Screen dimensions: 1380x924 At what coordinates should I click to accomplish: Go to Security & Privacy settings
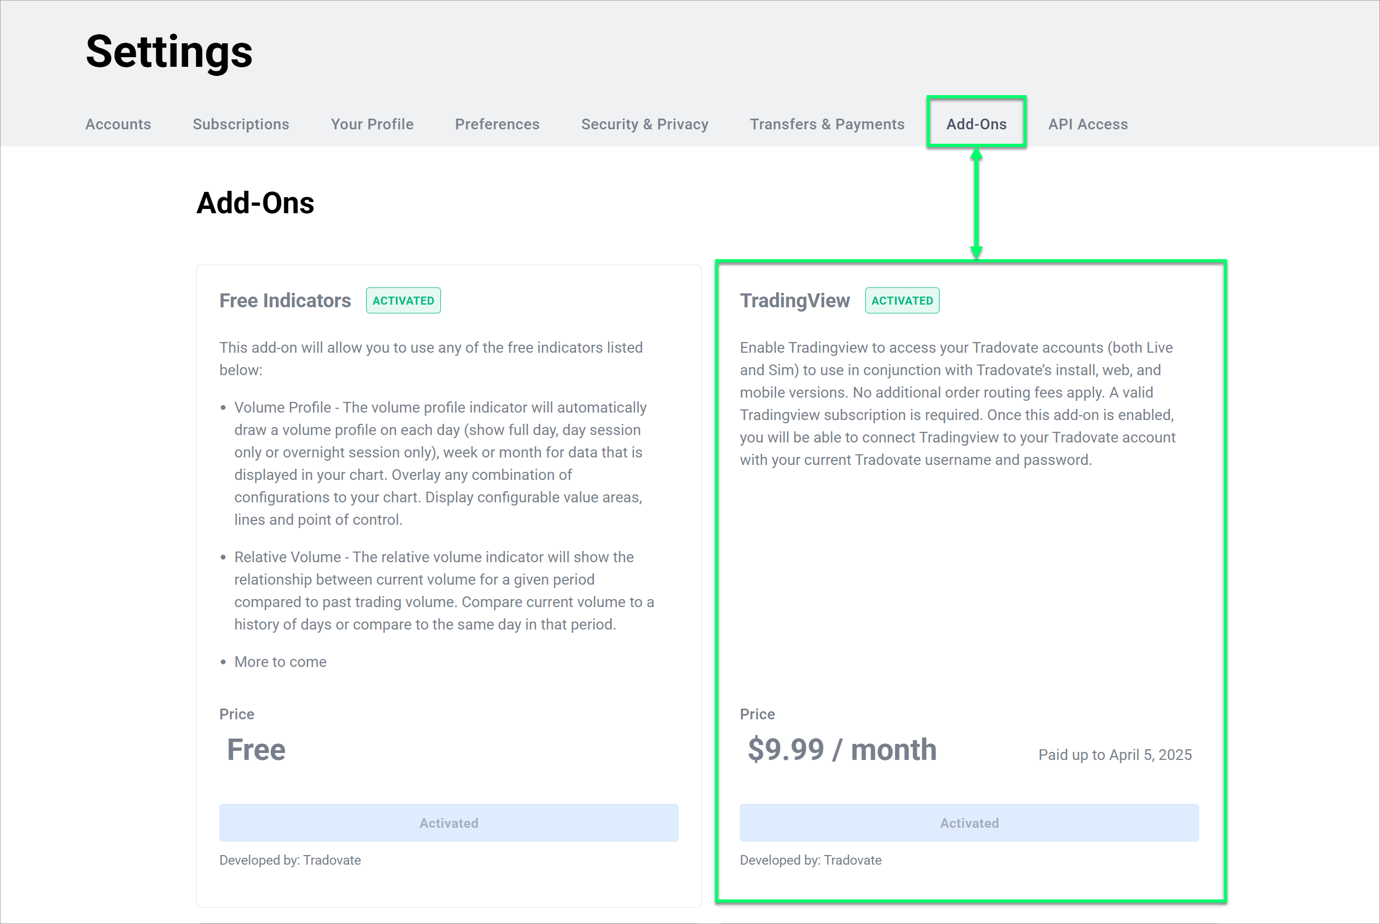645,124
